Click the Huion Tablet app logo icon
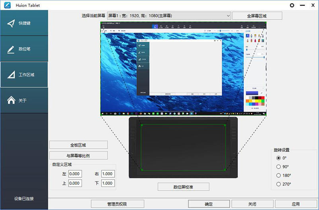The height and width of the screenshot is (210, 319). [x=7, y=5]
